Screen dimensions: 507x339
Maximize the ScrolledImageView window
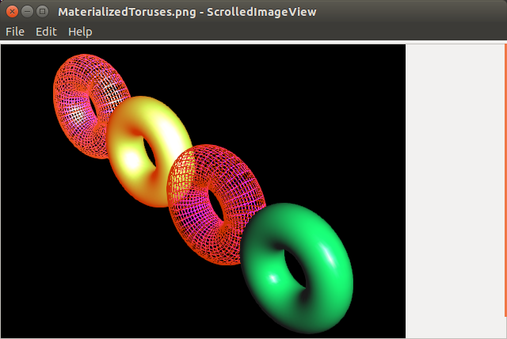(x=42, y=12)
